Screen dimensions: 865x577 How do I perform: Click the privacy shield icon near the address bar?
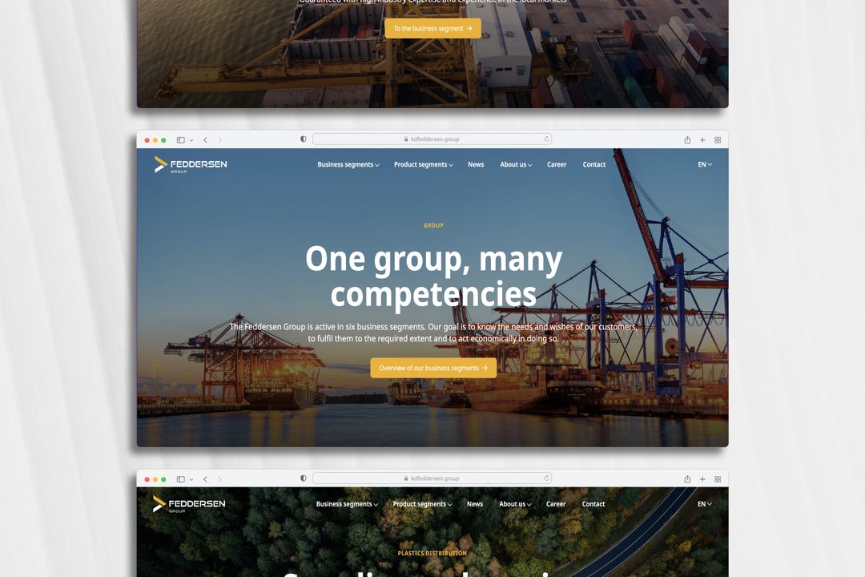tap(303, 139)
